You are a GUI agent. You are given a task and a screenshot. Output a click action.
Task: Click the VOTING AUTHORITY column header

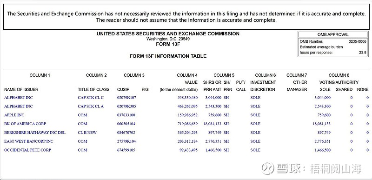click(339, 82)
